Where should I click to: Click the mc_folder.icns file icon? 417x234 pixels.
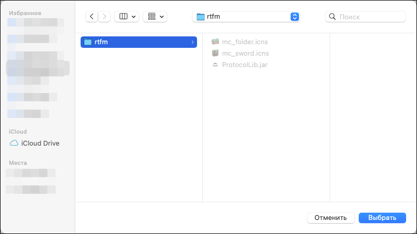coord(215,42)
